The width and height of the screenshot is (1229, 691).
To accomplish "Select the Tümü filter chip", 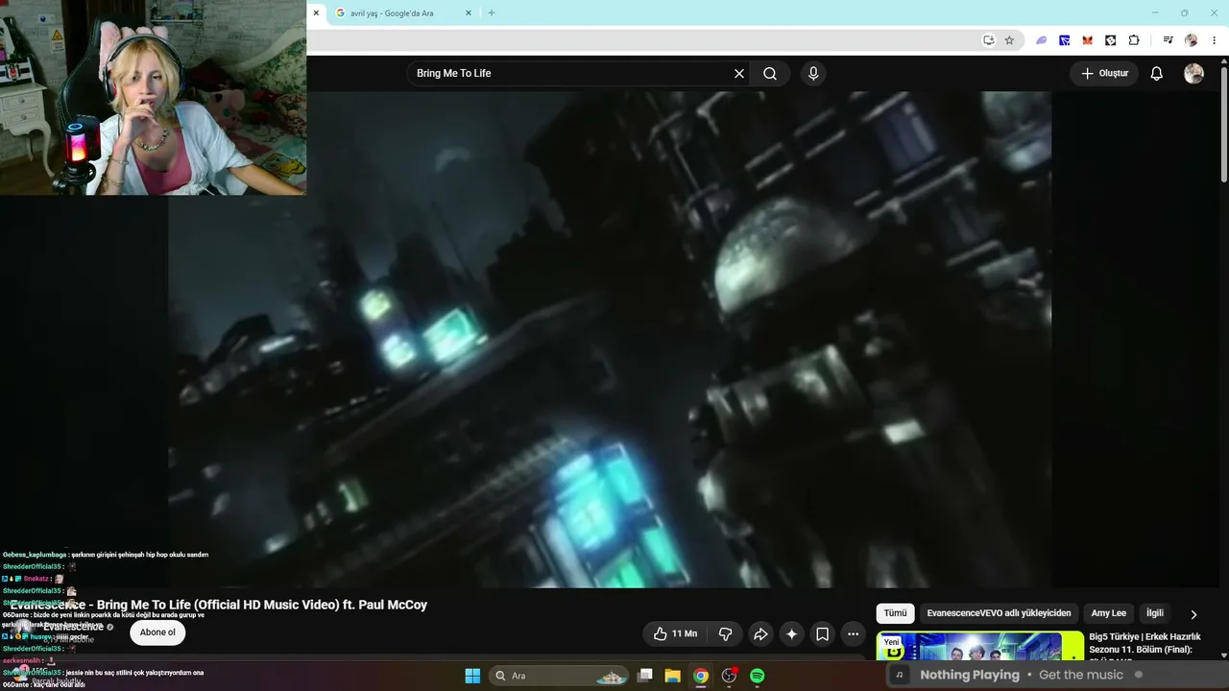I will pos(895,613).
